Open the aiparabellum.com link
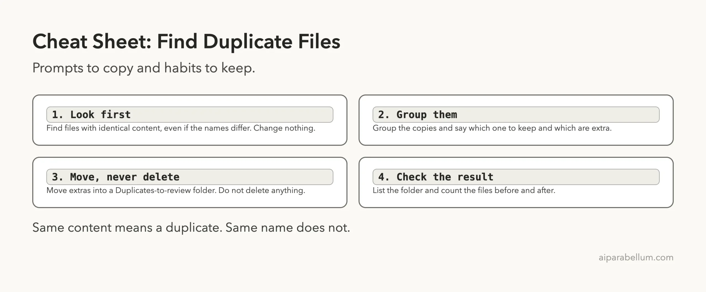Viewport: 706px width, 292px height. coord(636,257)
